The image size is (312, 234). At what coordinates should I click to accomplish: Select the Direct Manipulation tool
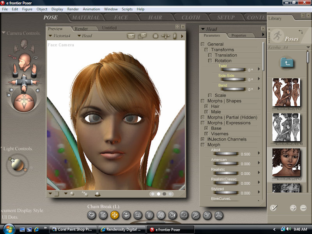(218, 215)
